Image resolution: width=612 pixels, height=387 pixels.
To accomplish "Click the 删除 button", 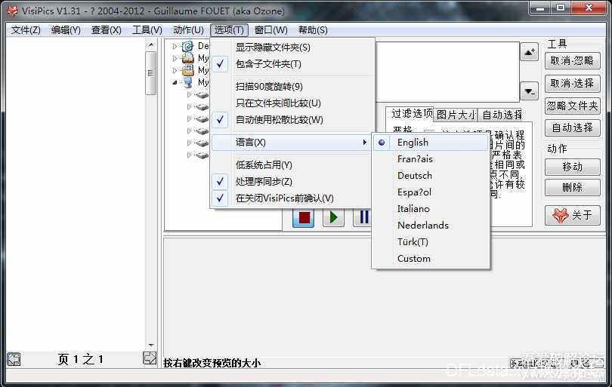I will 572,187.
